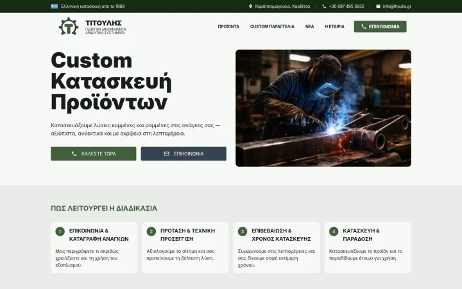This screenshot has width=462, height=289.
Task: Click the 'ΓΕΩΡΓΙΚΑ ΜΗΧΑΝΗΜΑΤΑ' logo tagline
Action: (x=105, y=29)
